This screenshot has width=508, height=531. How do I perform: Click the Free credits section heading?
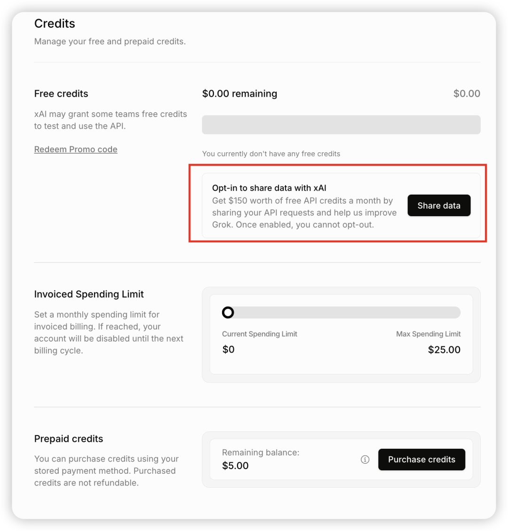coord(61,94)
